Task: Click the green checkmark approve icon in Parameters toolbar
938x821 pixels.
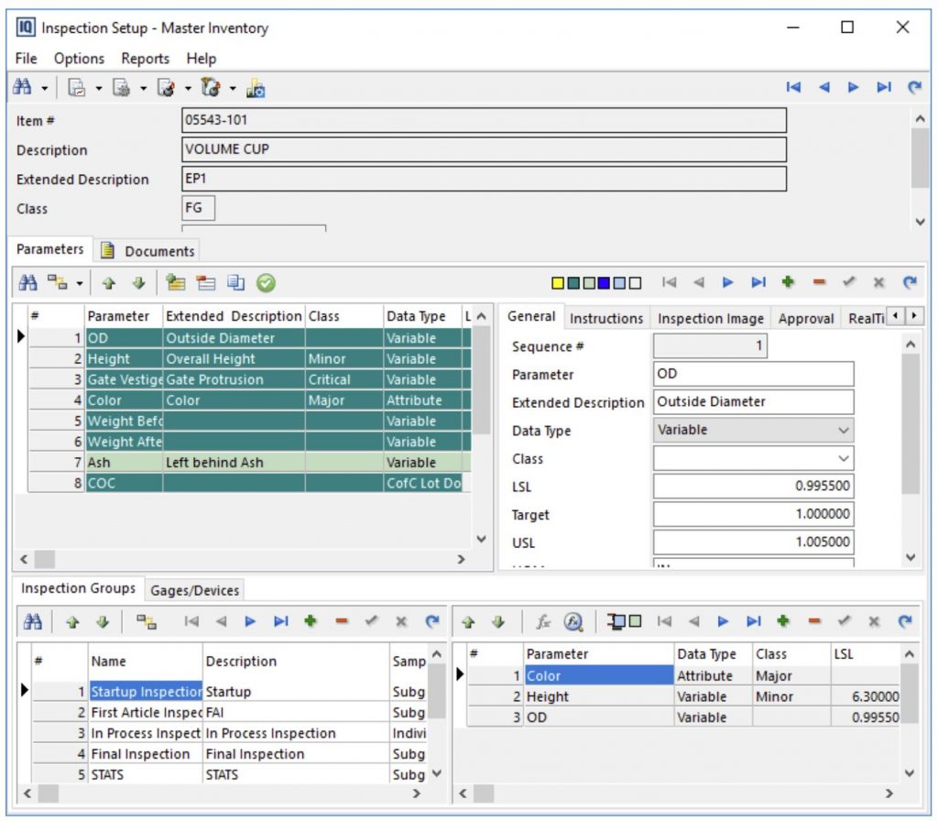Action: [266, 283]
